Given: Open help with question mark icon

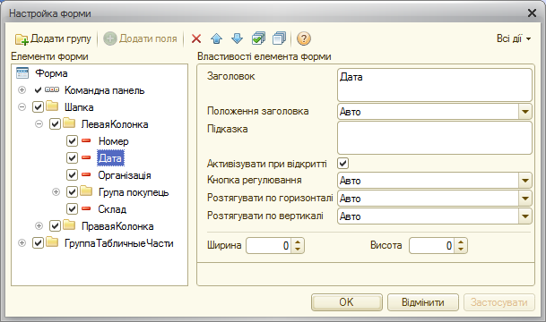Looking at the screenshot, I should coord(304,38).
